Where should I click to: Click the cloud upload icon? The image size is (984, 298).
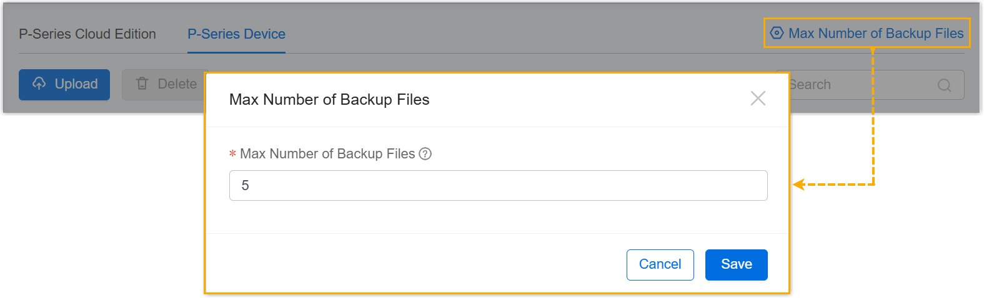coord(39,84)
